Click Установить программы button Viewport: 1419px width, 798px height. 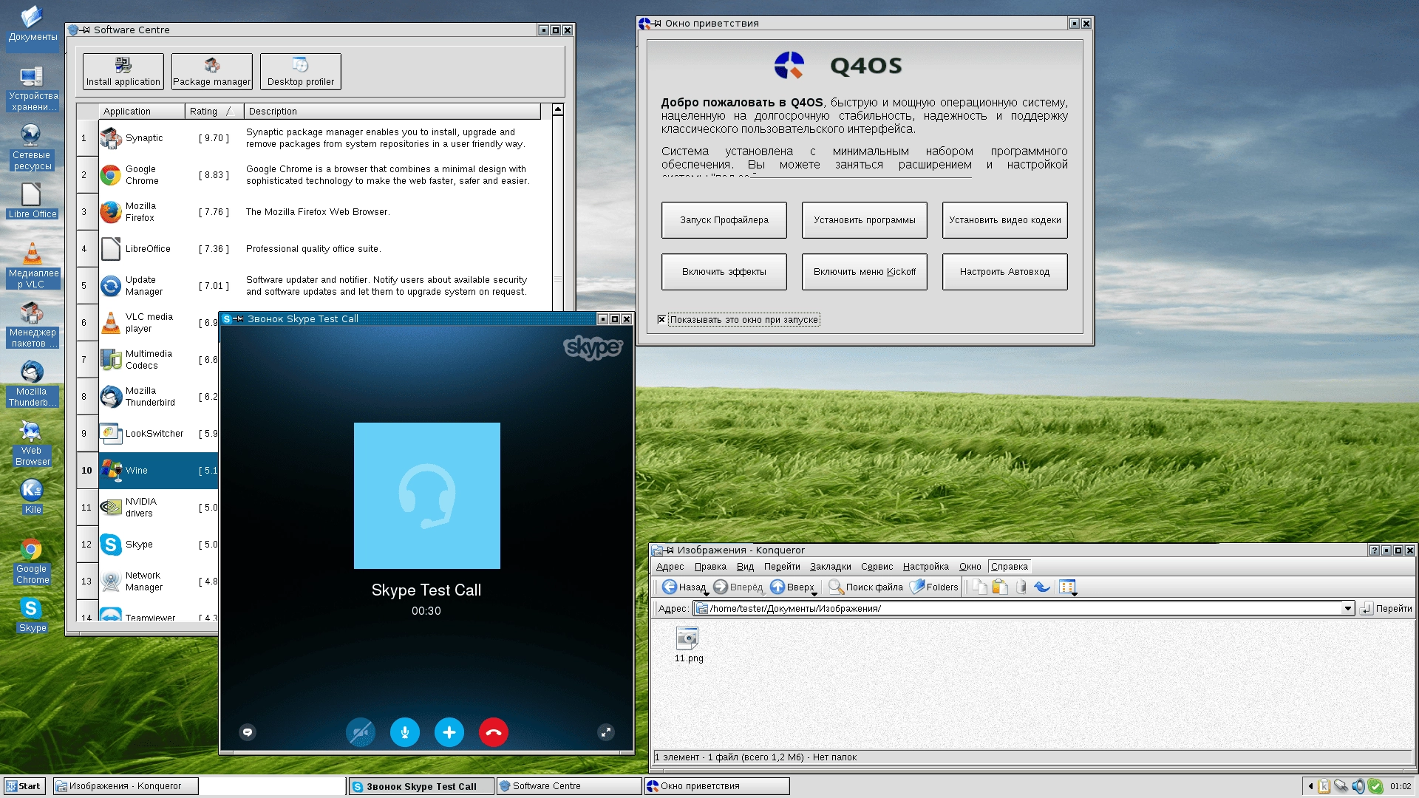pos(865,220)
